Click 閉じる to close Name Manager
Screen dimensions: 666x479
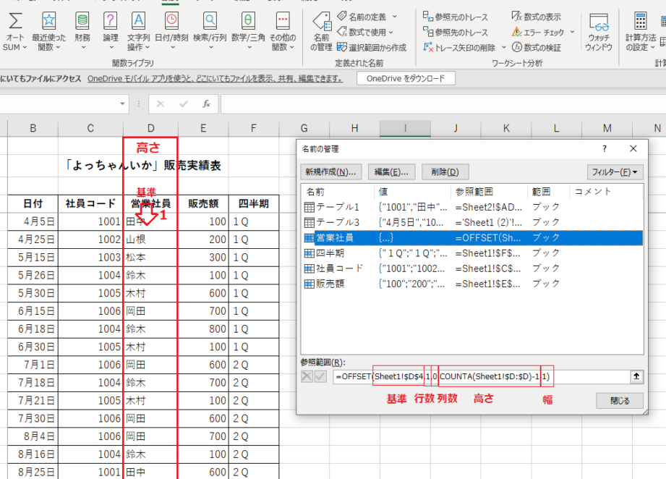coord(620,401)
